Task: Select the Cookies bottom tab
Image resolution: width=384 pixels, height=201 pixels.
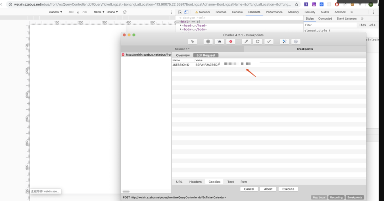Action: [214, 182]
